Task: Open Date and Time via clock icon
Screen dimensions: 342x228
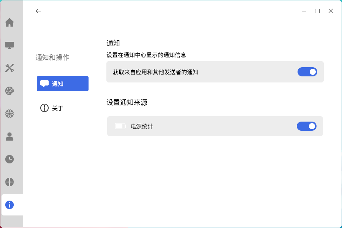Action: click(9, 159)
